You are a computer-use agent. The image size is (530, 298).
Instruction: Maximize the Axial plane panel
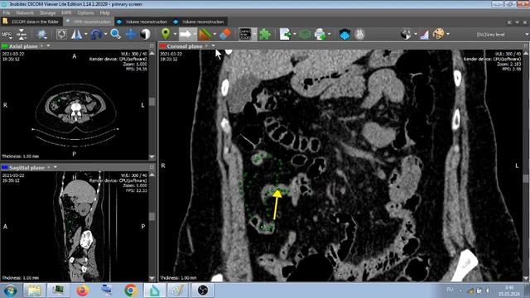tap(152, 46)
